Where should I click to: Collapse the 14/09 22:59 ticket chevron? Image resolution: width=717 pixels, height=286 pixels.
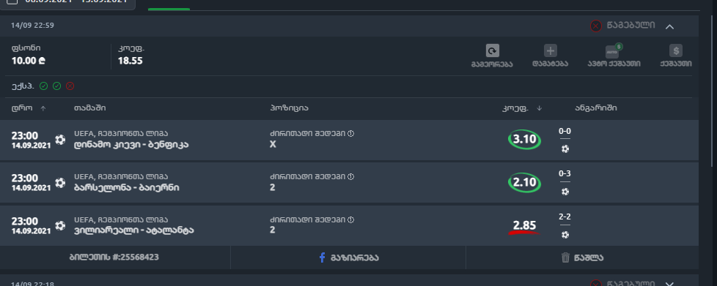click(x=669, y=26)
